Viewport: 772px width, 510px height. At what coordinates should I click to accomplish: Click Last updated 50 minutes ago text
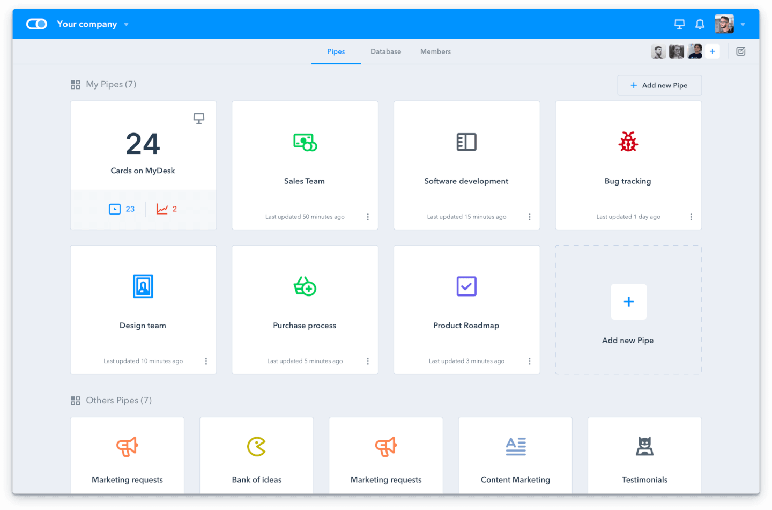pos(305,217)
